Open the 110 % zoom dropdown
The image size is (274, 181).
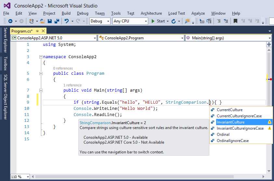pyautogui.click(x=28, y=177)
